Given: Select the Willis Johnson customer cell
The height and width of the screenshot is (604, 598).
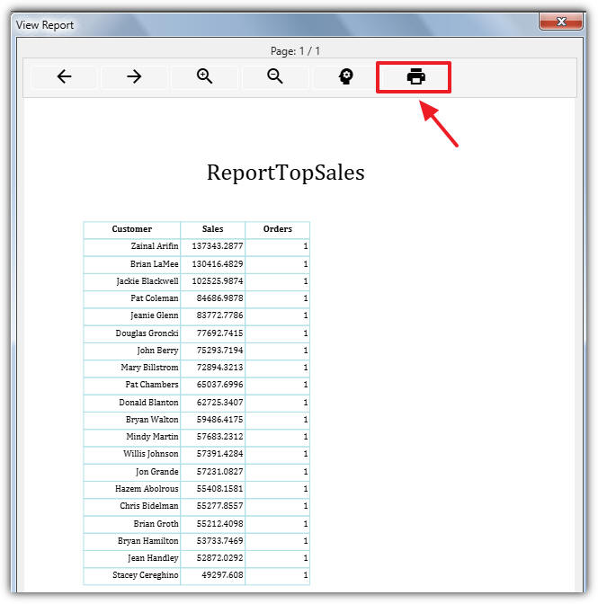Looking at the screenshot, I should (132, 455).
